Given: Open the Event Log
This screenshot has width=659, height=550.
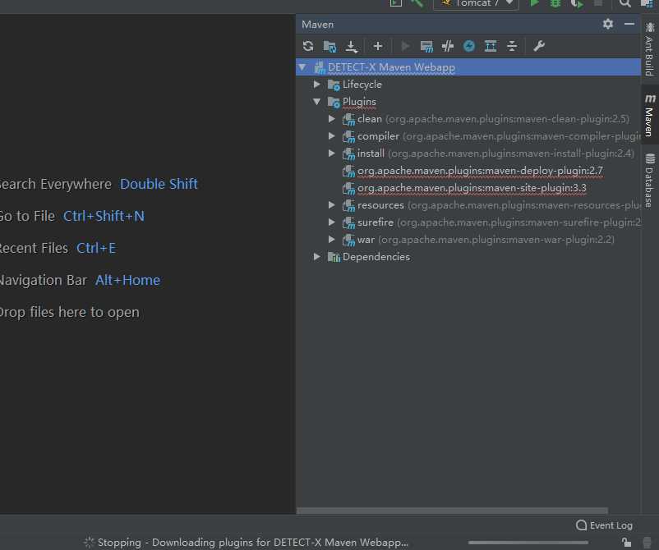Looking at the screenshot, I should pyautogui.click(x=604, y=525).
